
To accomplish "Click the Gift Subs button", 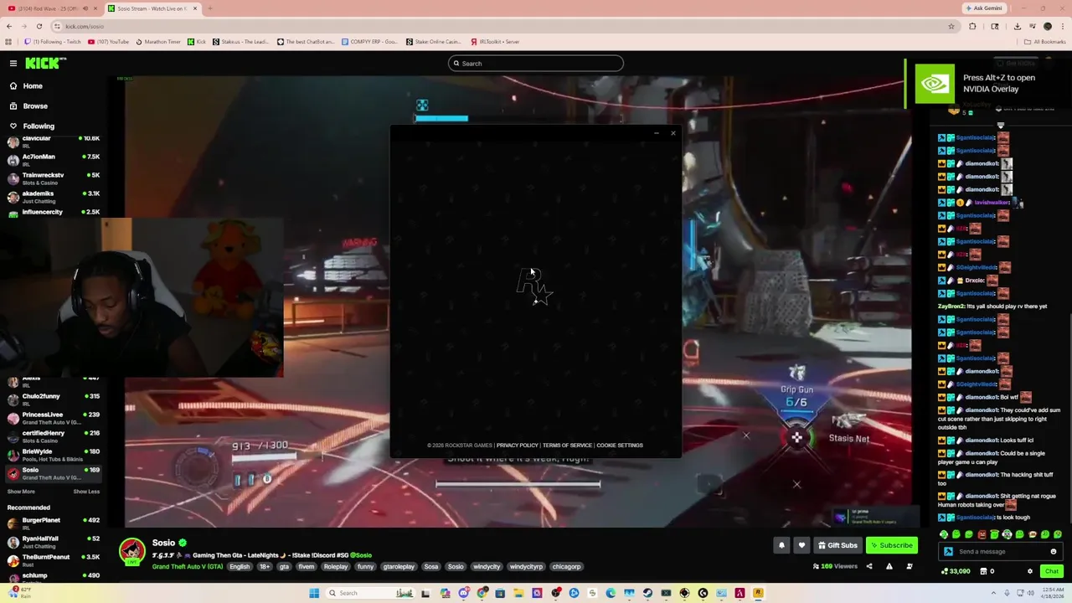I will point(837,545).
